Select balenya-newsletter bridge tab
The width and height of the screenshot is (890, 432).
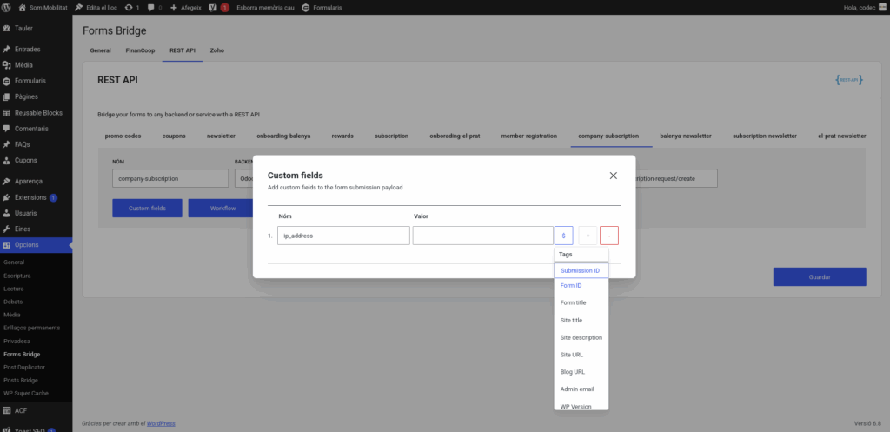coord(686,136)
